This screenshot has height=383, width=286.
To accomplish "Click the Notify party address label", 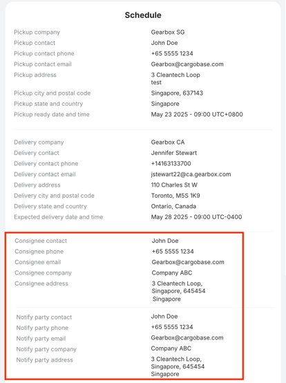I will pyautogui.click(x=45, y=359).
